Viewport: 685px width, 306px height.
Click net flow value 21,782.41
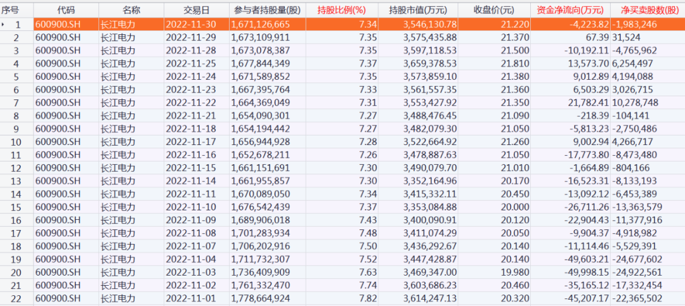(589, 103)
